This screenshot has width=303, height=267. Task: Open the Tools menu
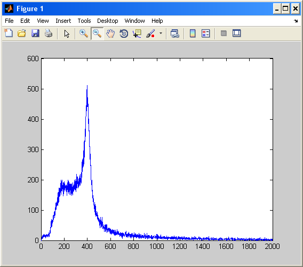pos(84,21)
